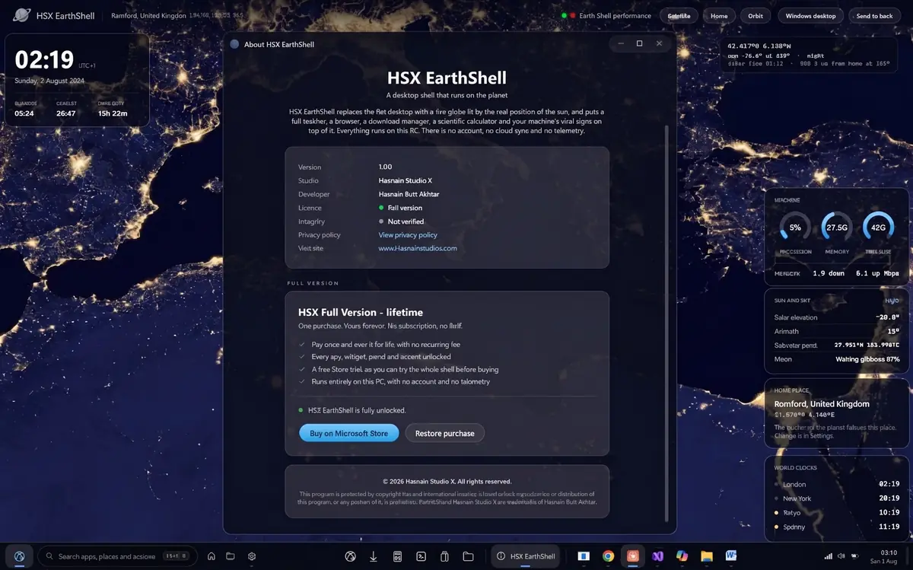Viewport: 913px width, 570px height.
Task: Click the Moon waxing gibbous 87% row
Action: coord(837,359)
